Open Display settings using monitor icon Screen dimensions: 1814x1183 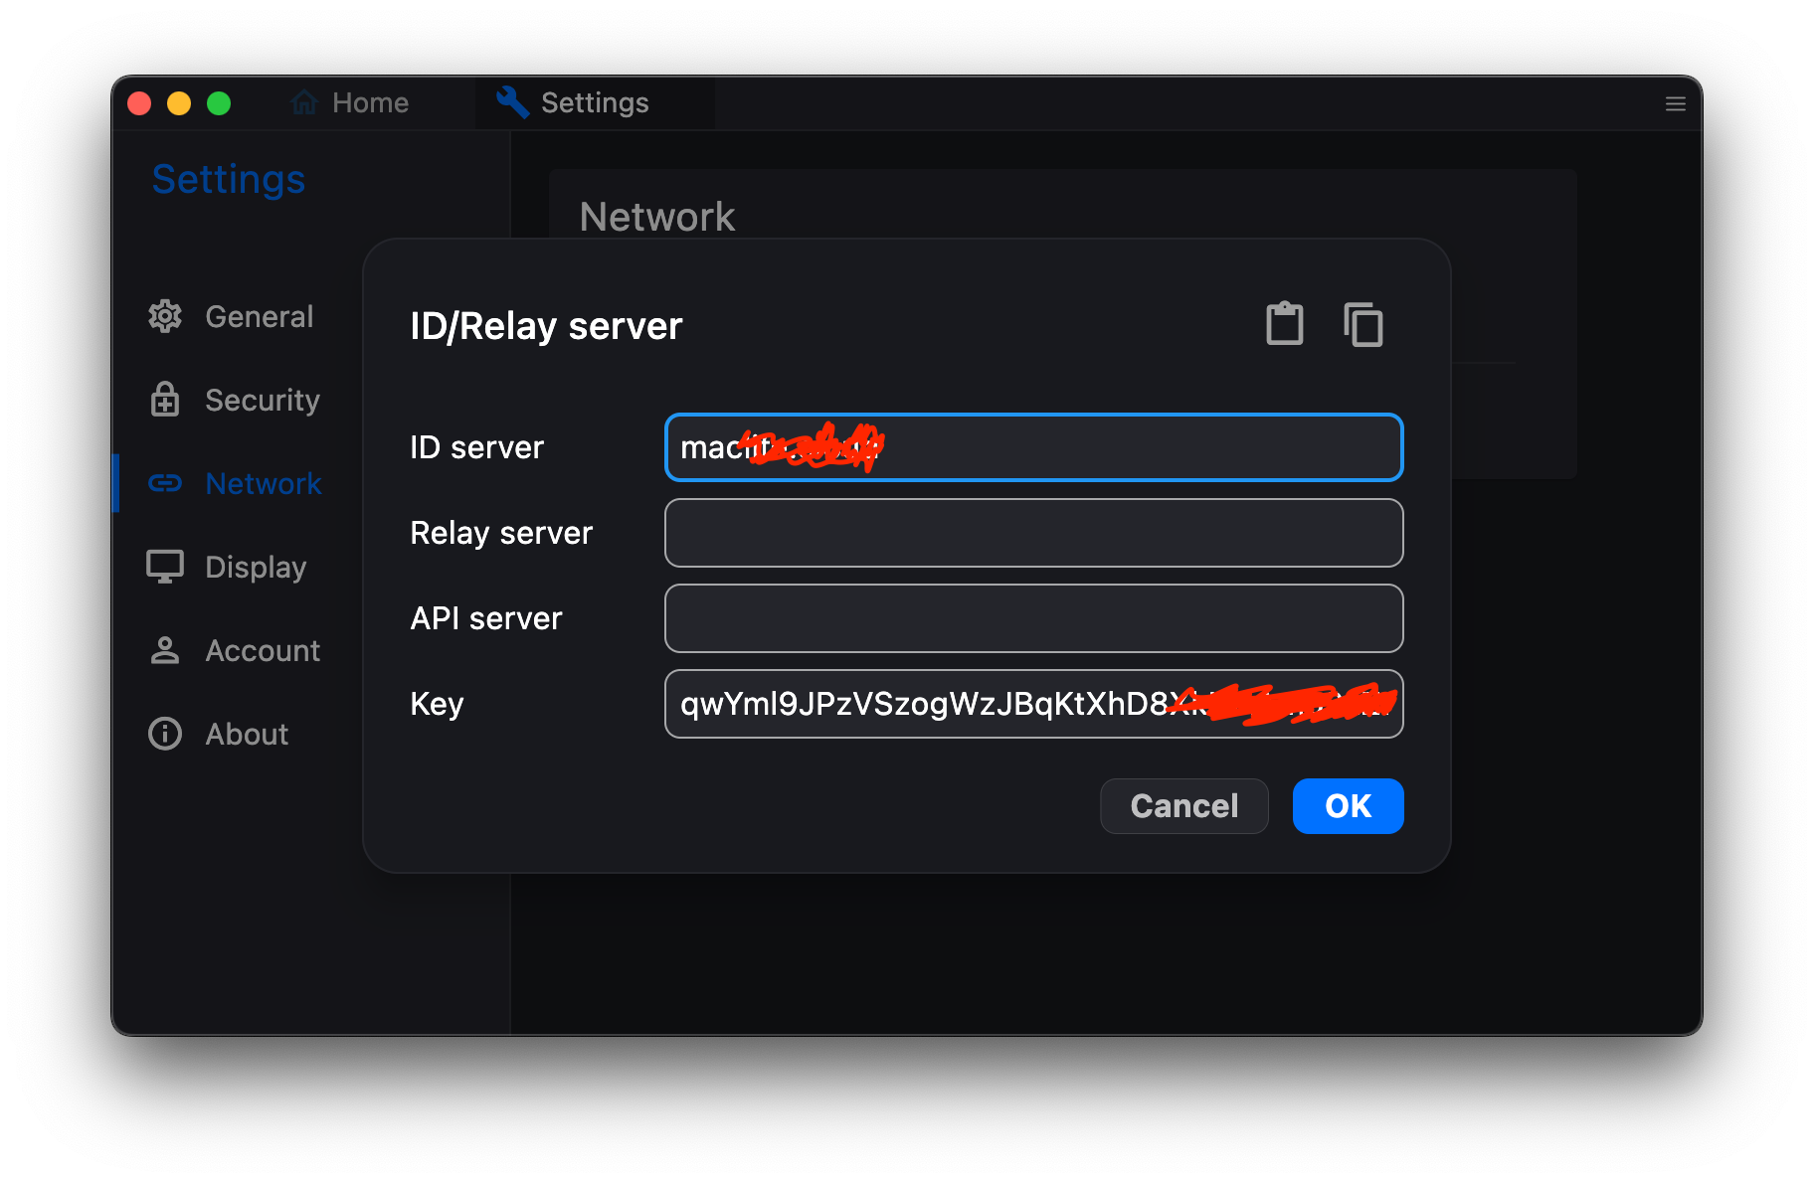click(x=164, y=567)
